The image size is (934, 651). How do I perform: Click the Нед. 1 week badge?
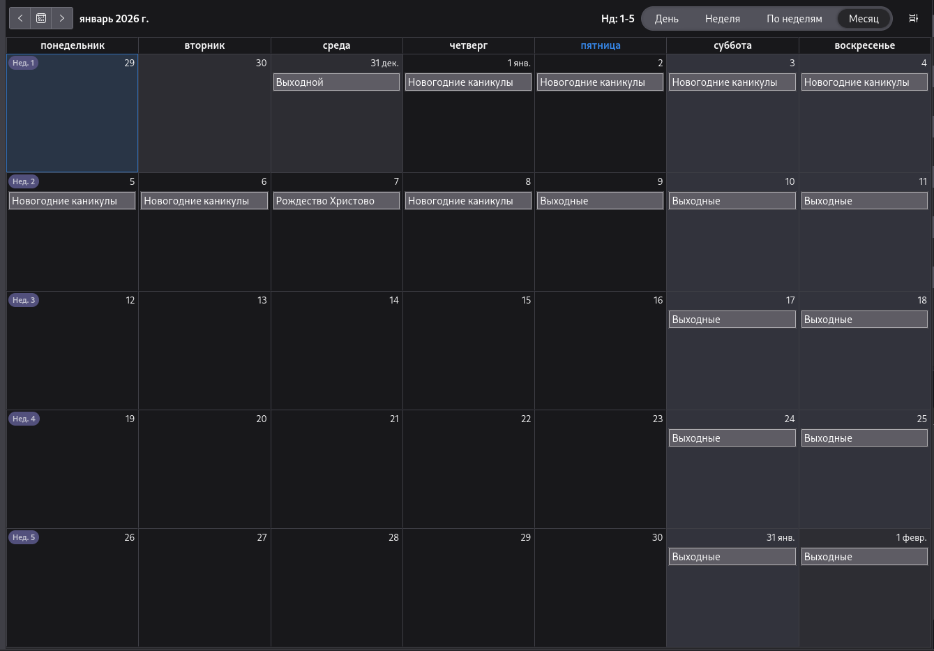[x=24, y=63]
